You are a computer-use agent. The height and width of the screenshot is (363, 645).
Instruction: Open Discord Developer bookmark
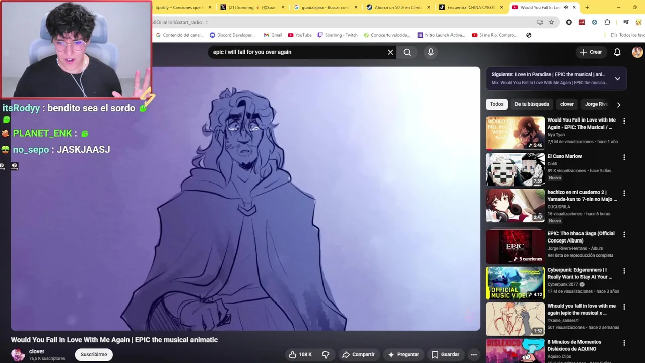pyautogui.click(x=232, y=35)
